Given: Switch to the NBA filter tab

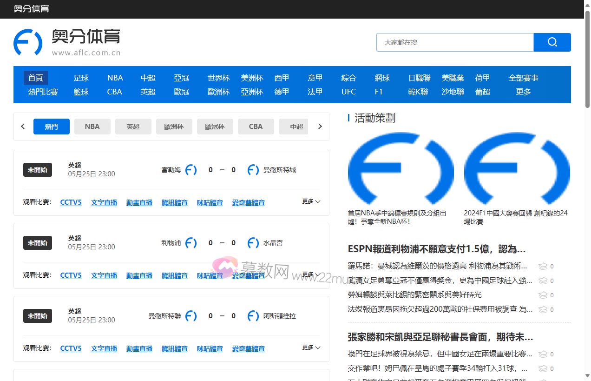Looking at the screenshot, I should point(92,126).
